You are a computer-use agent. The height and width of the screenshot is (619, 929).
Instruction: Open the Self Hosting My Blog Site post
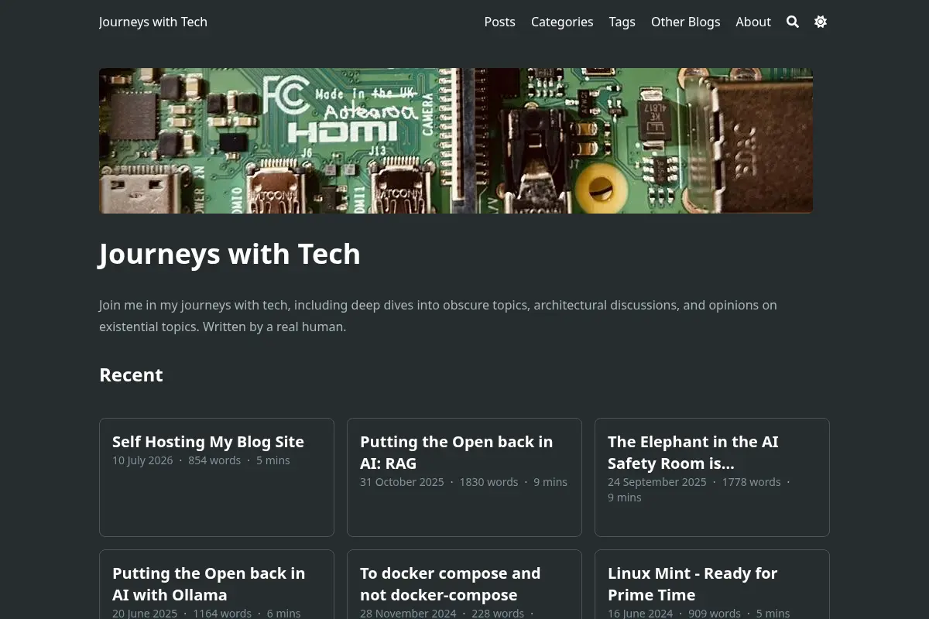(x=208, y=442)
